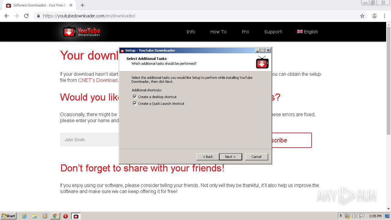Open the Pro menu item

tap(245, 32)
